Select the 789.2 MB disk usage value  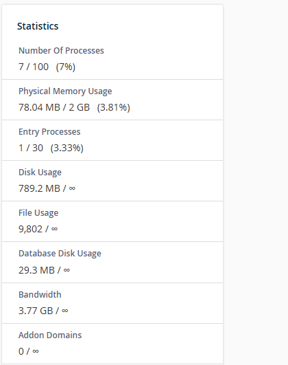click(x=39, y=188)
